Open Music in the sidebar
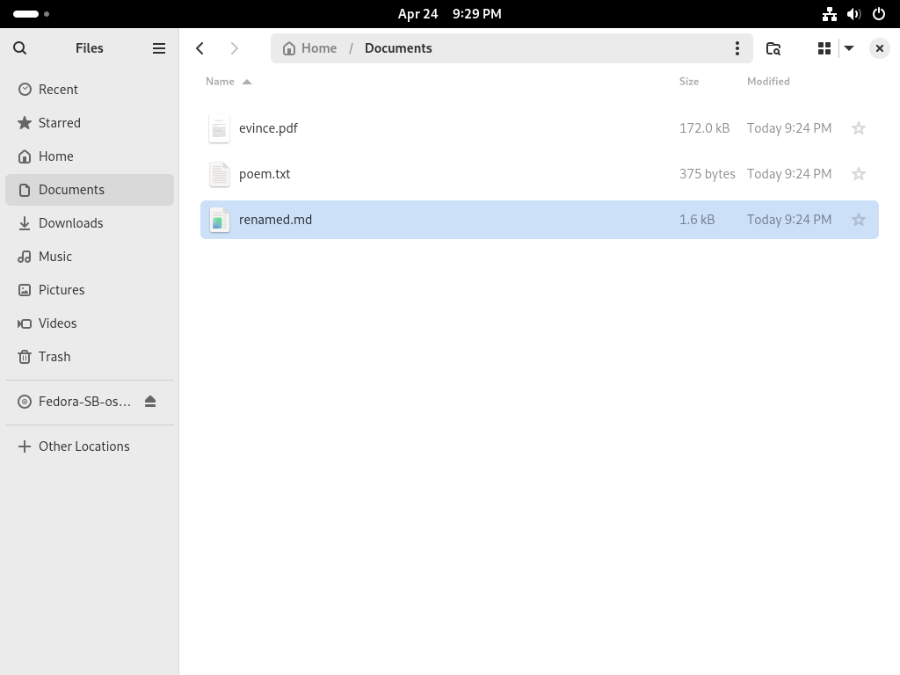900x675 pixels. 90,256
